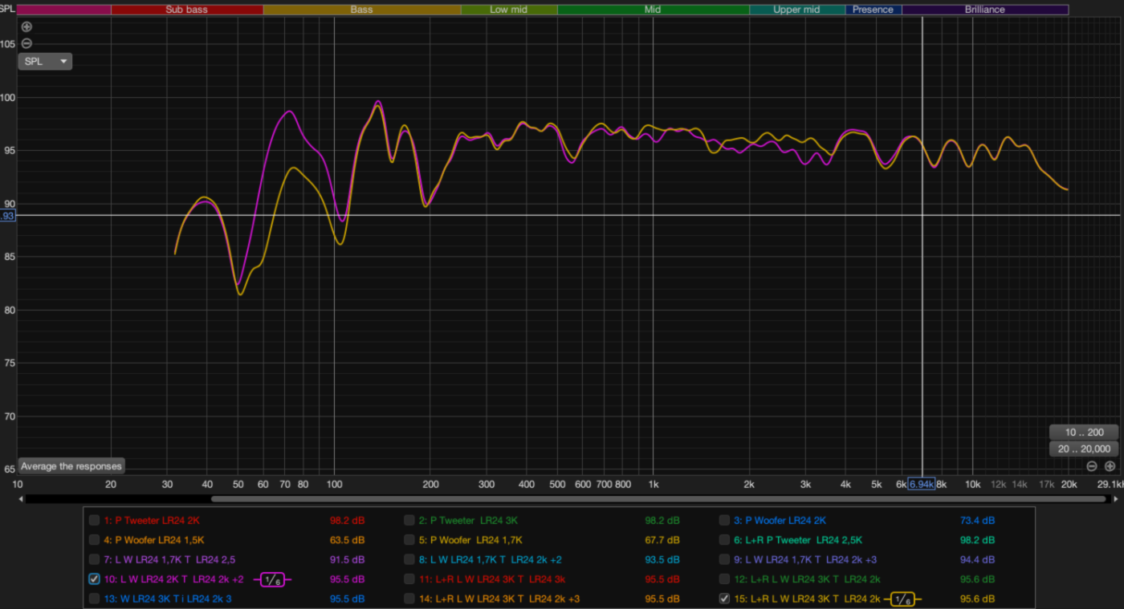Select the Sub bass frequency band
The height and width of the screenshot is (609, 1124).
click(186, 10)
